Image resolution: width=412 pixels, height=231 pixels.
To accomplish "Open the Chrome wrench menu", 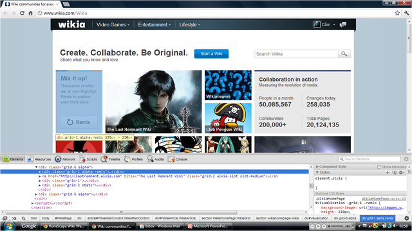I will coord(406,13).
